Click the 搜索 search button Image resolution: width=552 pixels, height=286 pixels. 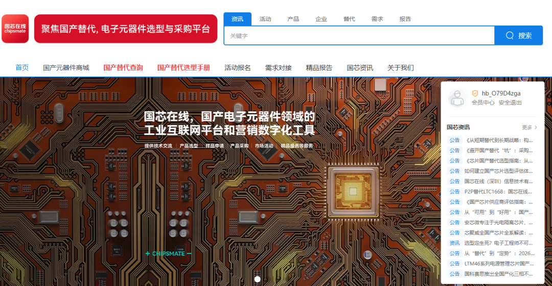click(519, 36)
